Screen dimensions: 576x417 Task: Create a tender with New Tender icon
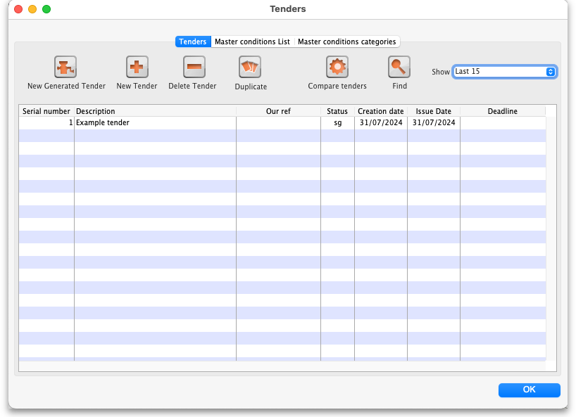[x=137, y=68]
